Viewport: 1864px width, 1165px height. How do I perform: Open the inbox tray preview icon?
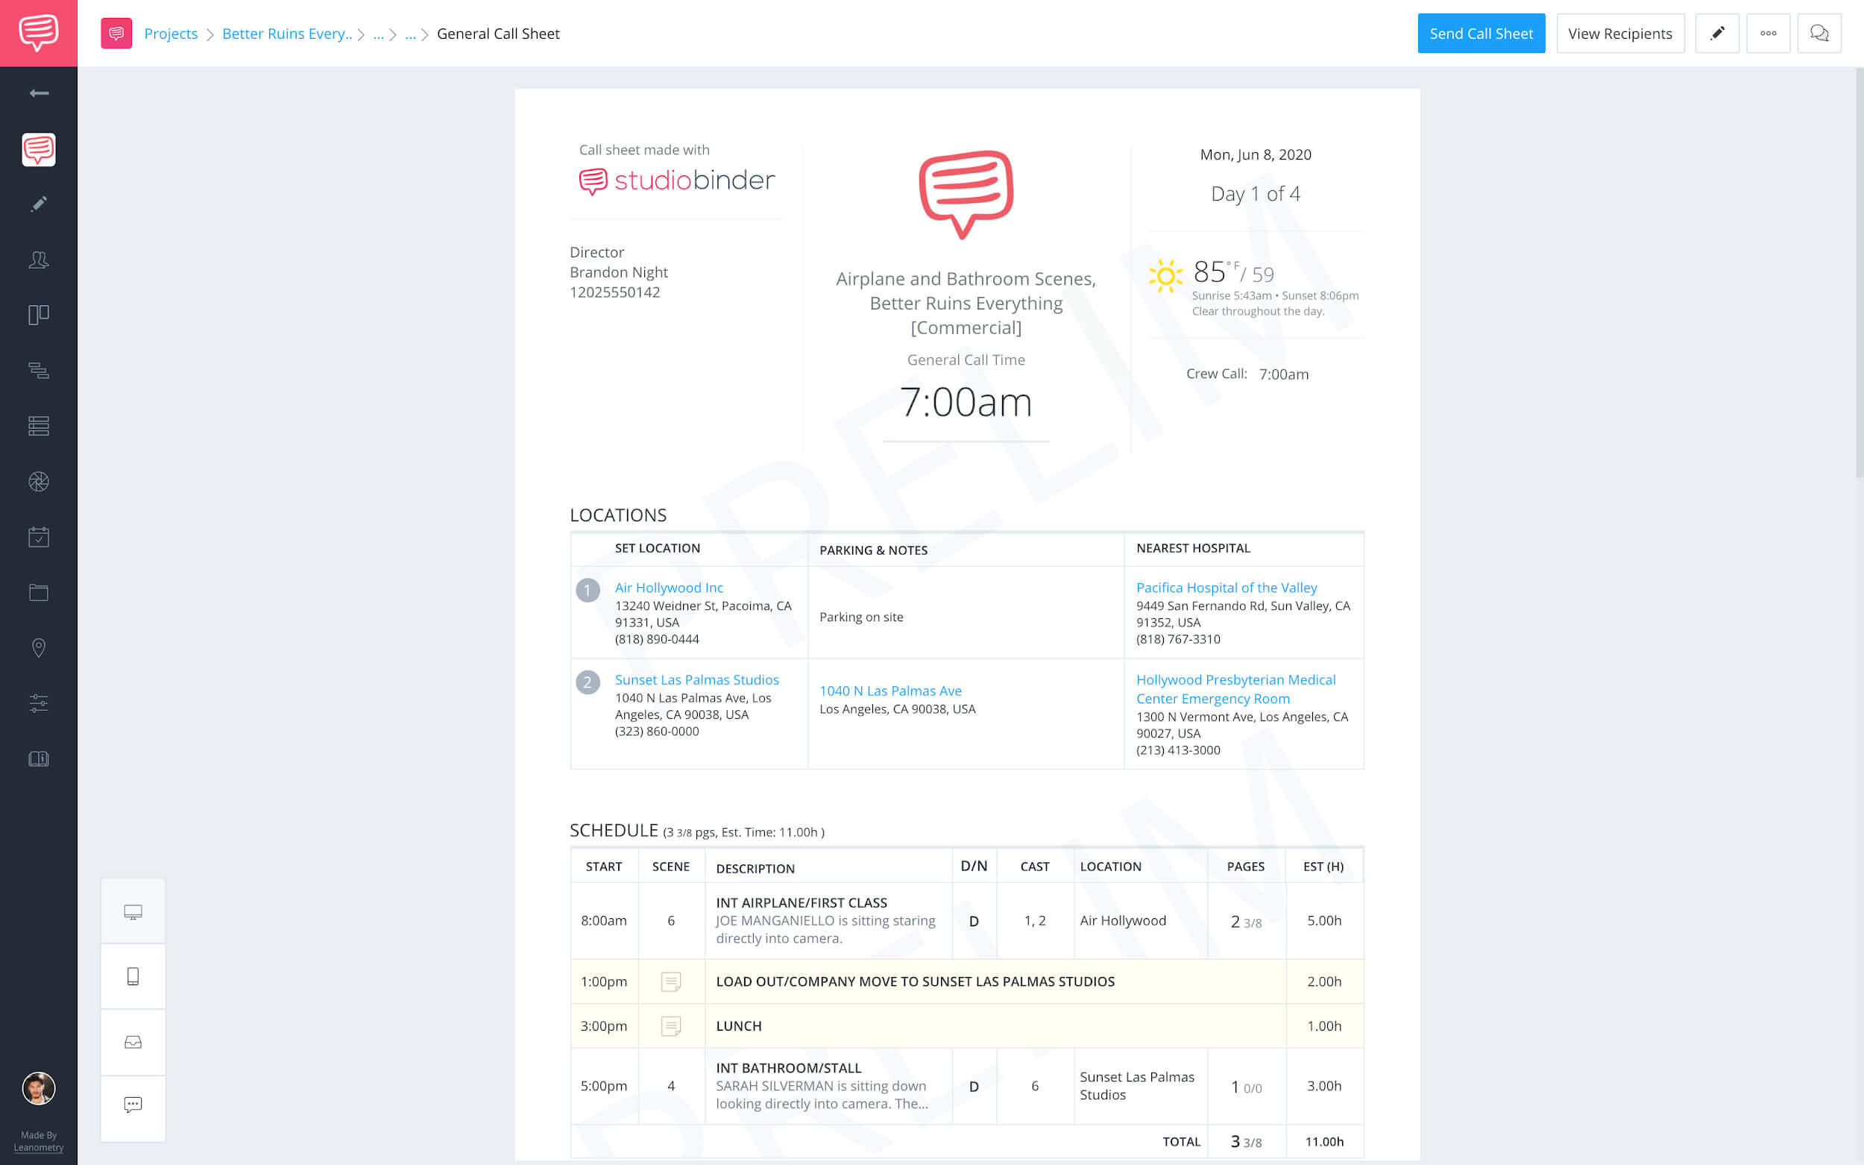point(133,1043)
